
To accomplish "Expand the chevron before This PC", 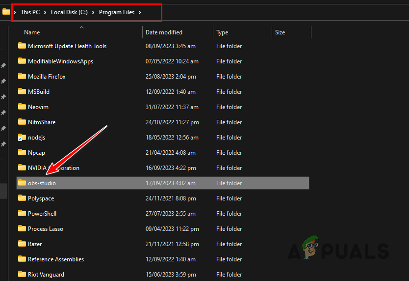I will click(x=15, y=12).
